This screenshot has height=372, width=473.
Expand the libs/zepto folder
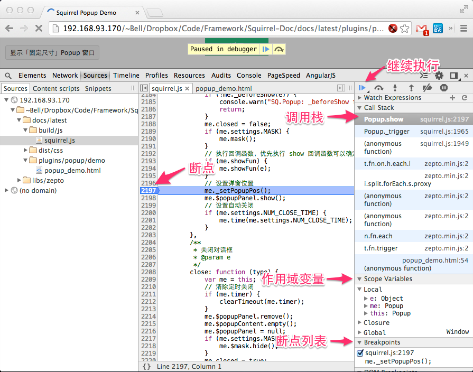coord(19,180)
